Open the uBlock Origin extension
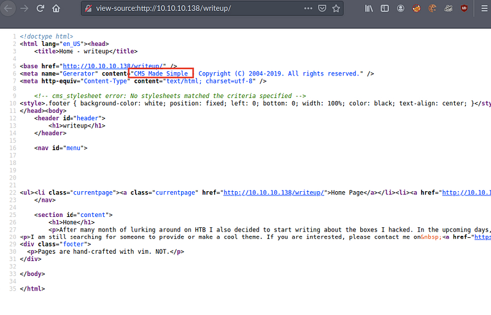The height and width of the screenshot is (315, 491). click(465, 9)
